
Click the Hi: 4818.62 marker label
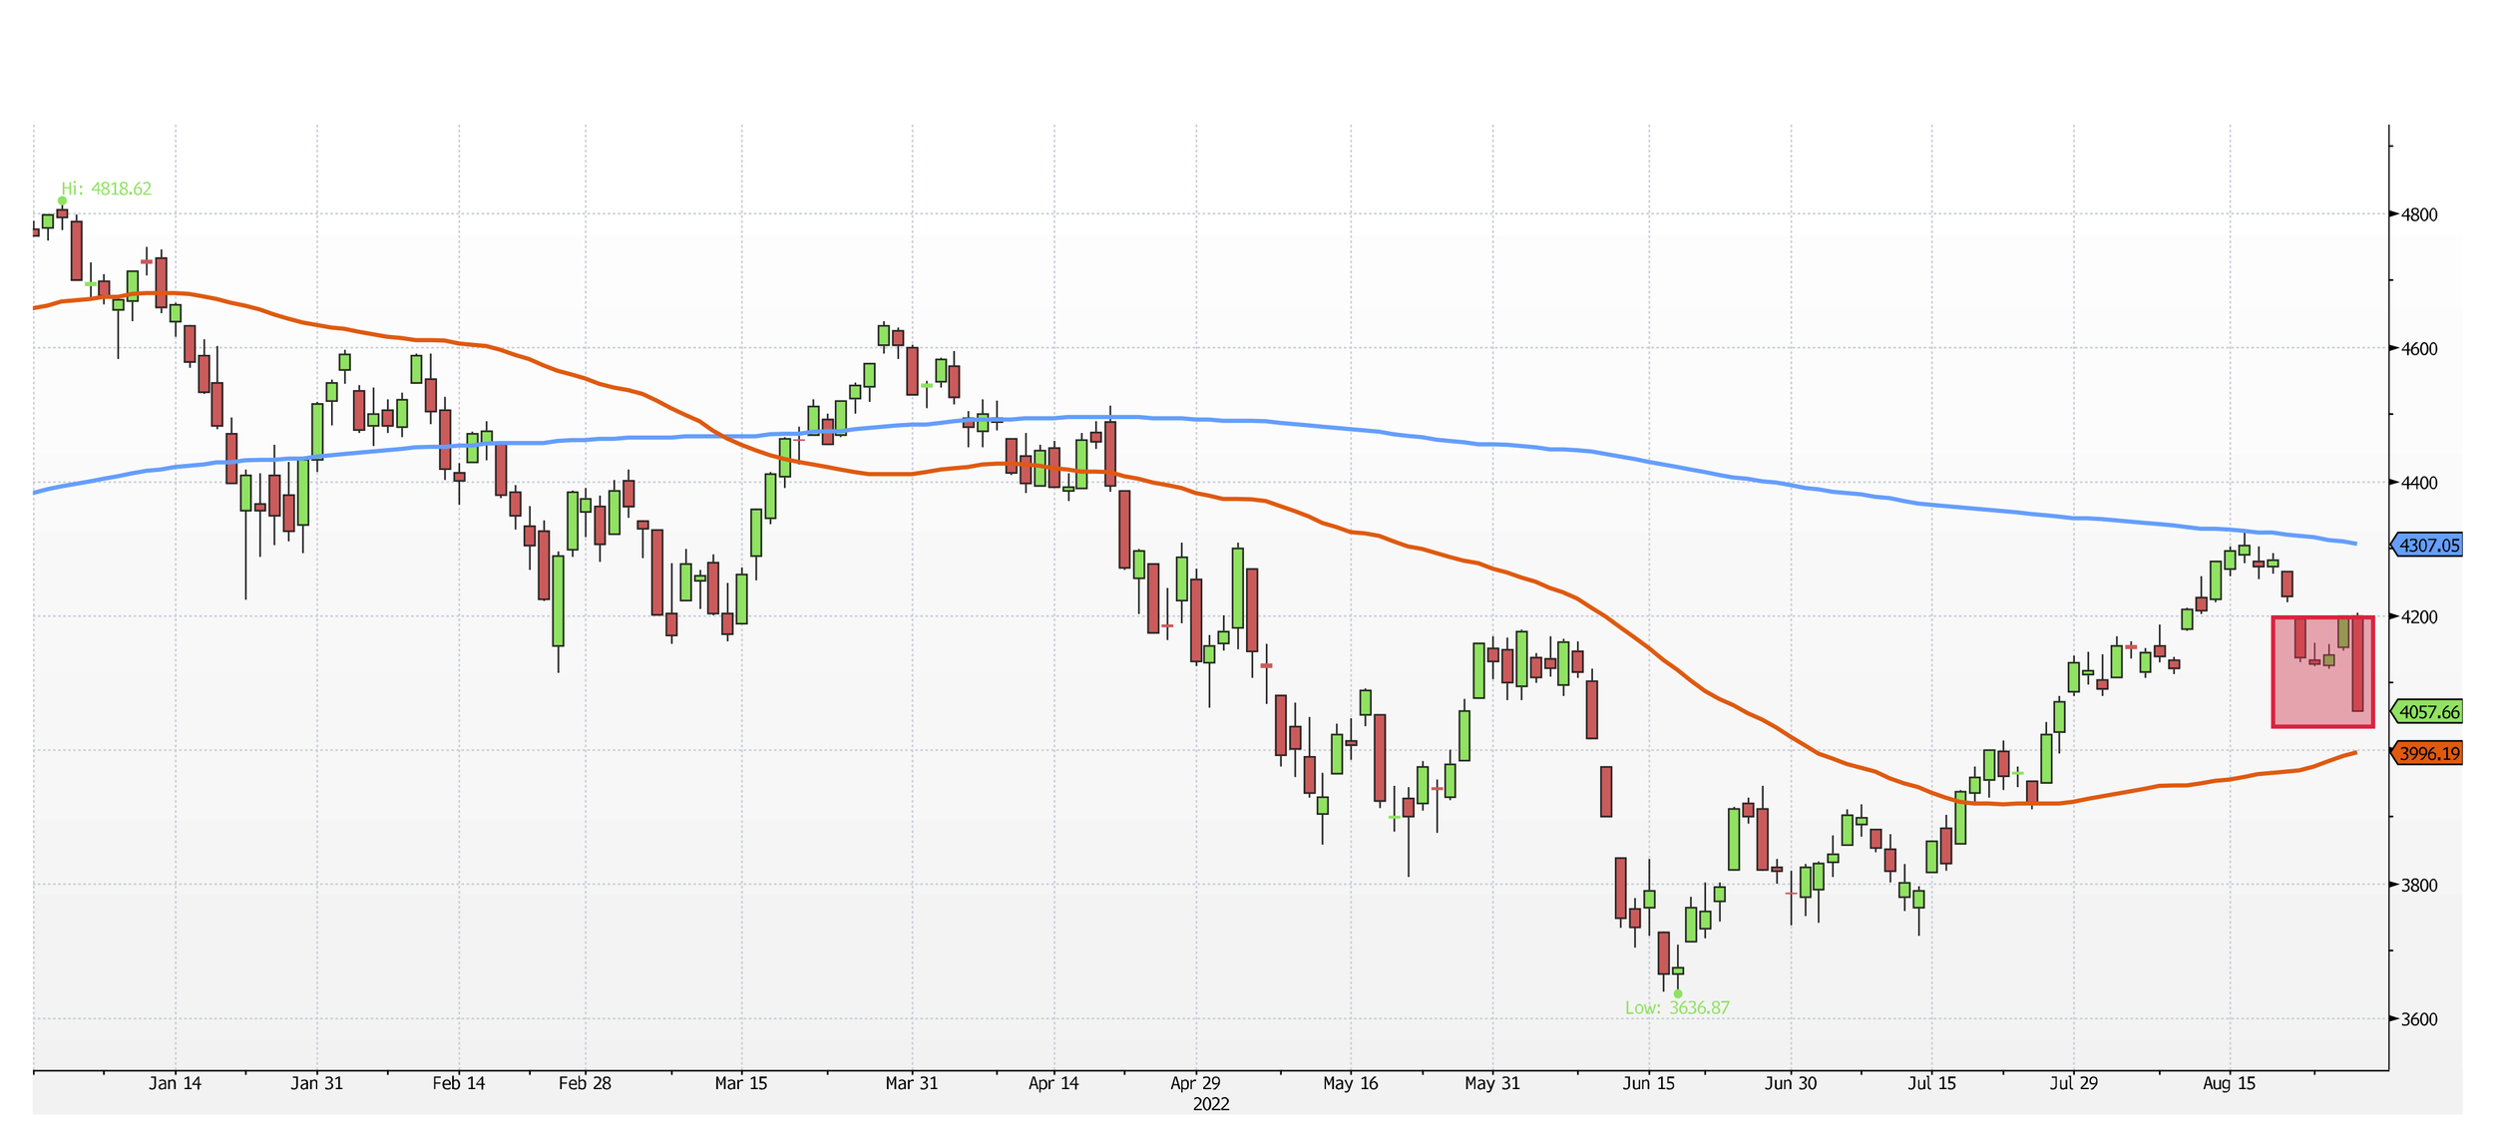[107, 189]
